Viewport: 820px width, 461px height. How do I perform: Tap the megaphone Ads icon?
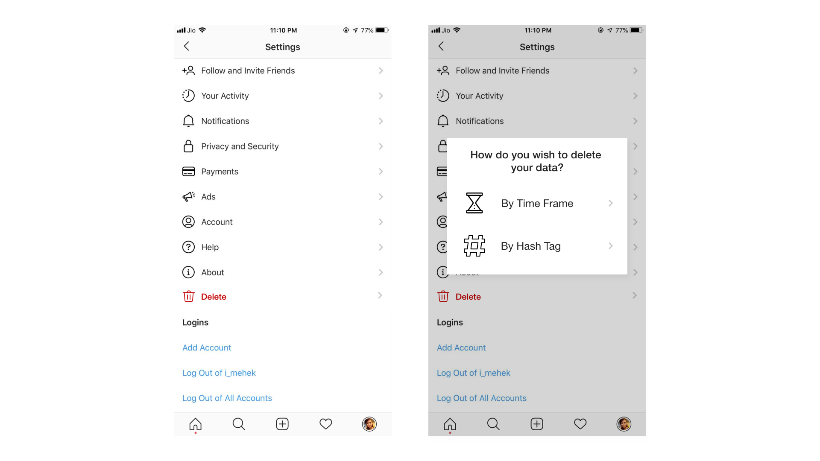188,196
